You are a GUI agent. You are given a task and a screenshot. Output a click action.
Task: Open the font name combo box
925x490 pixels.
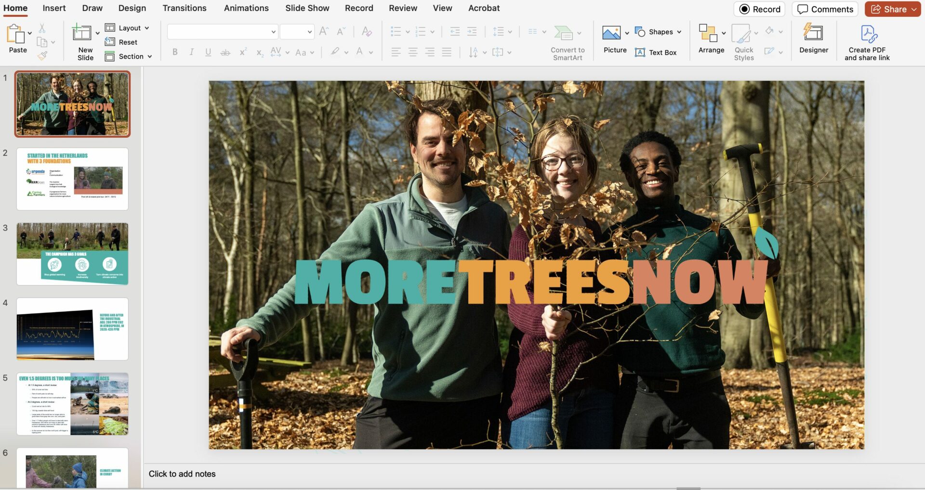point(222,32)
